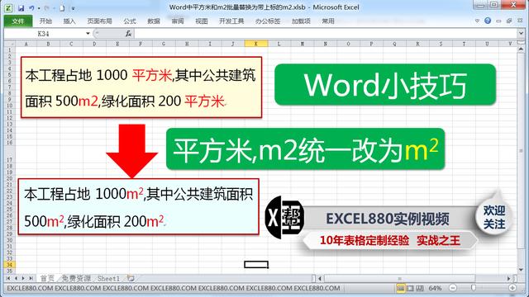Switch to Normal view in status bar
The width and height of the screenshot is (529, 297).
400,288
